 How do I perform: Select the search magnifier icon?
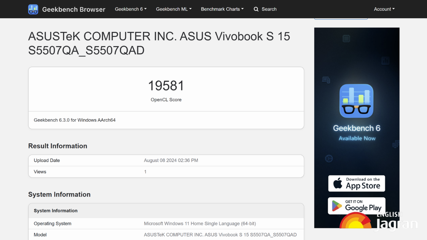click(x=256, y=9)
